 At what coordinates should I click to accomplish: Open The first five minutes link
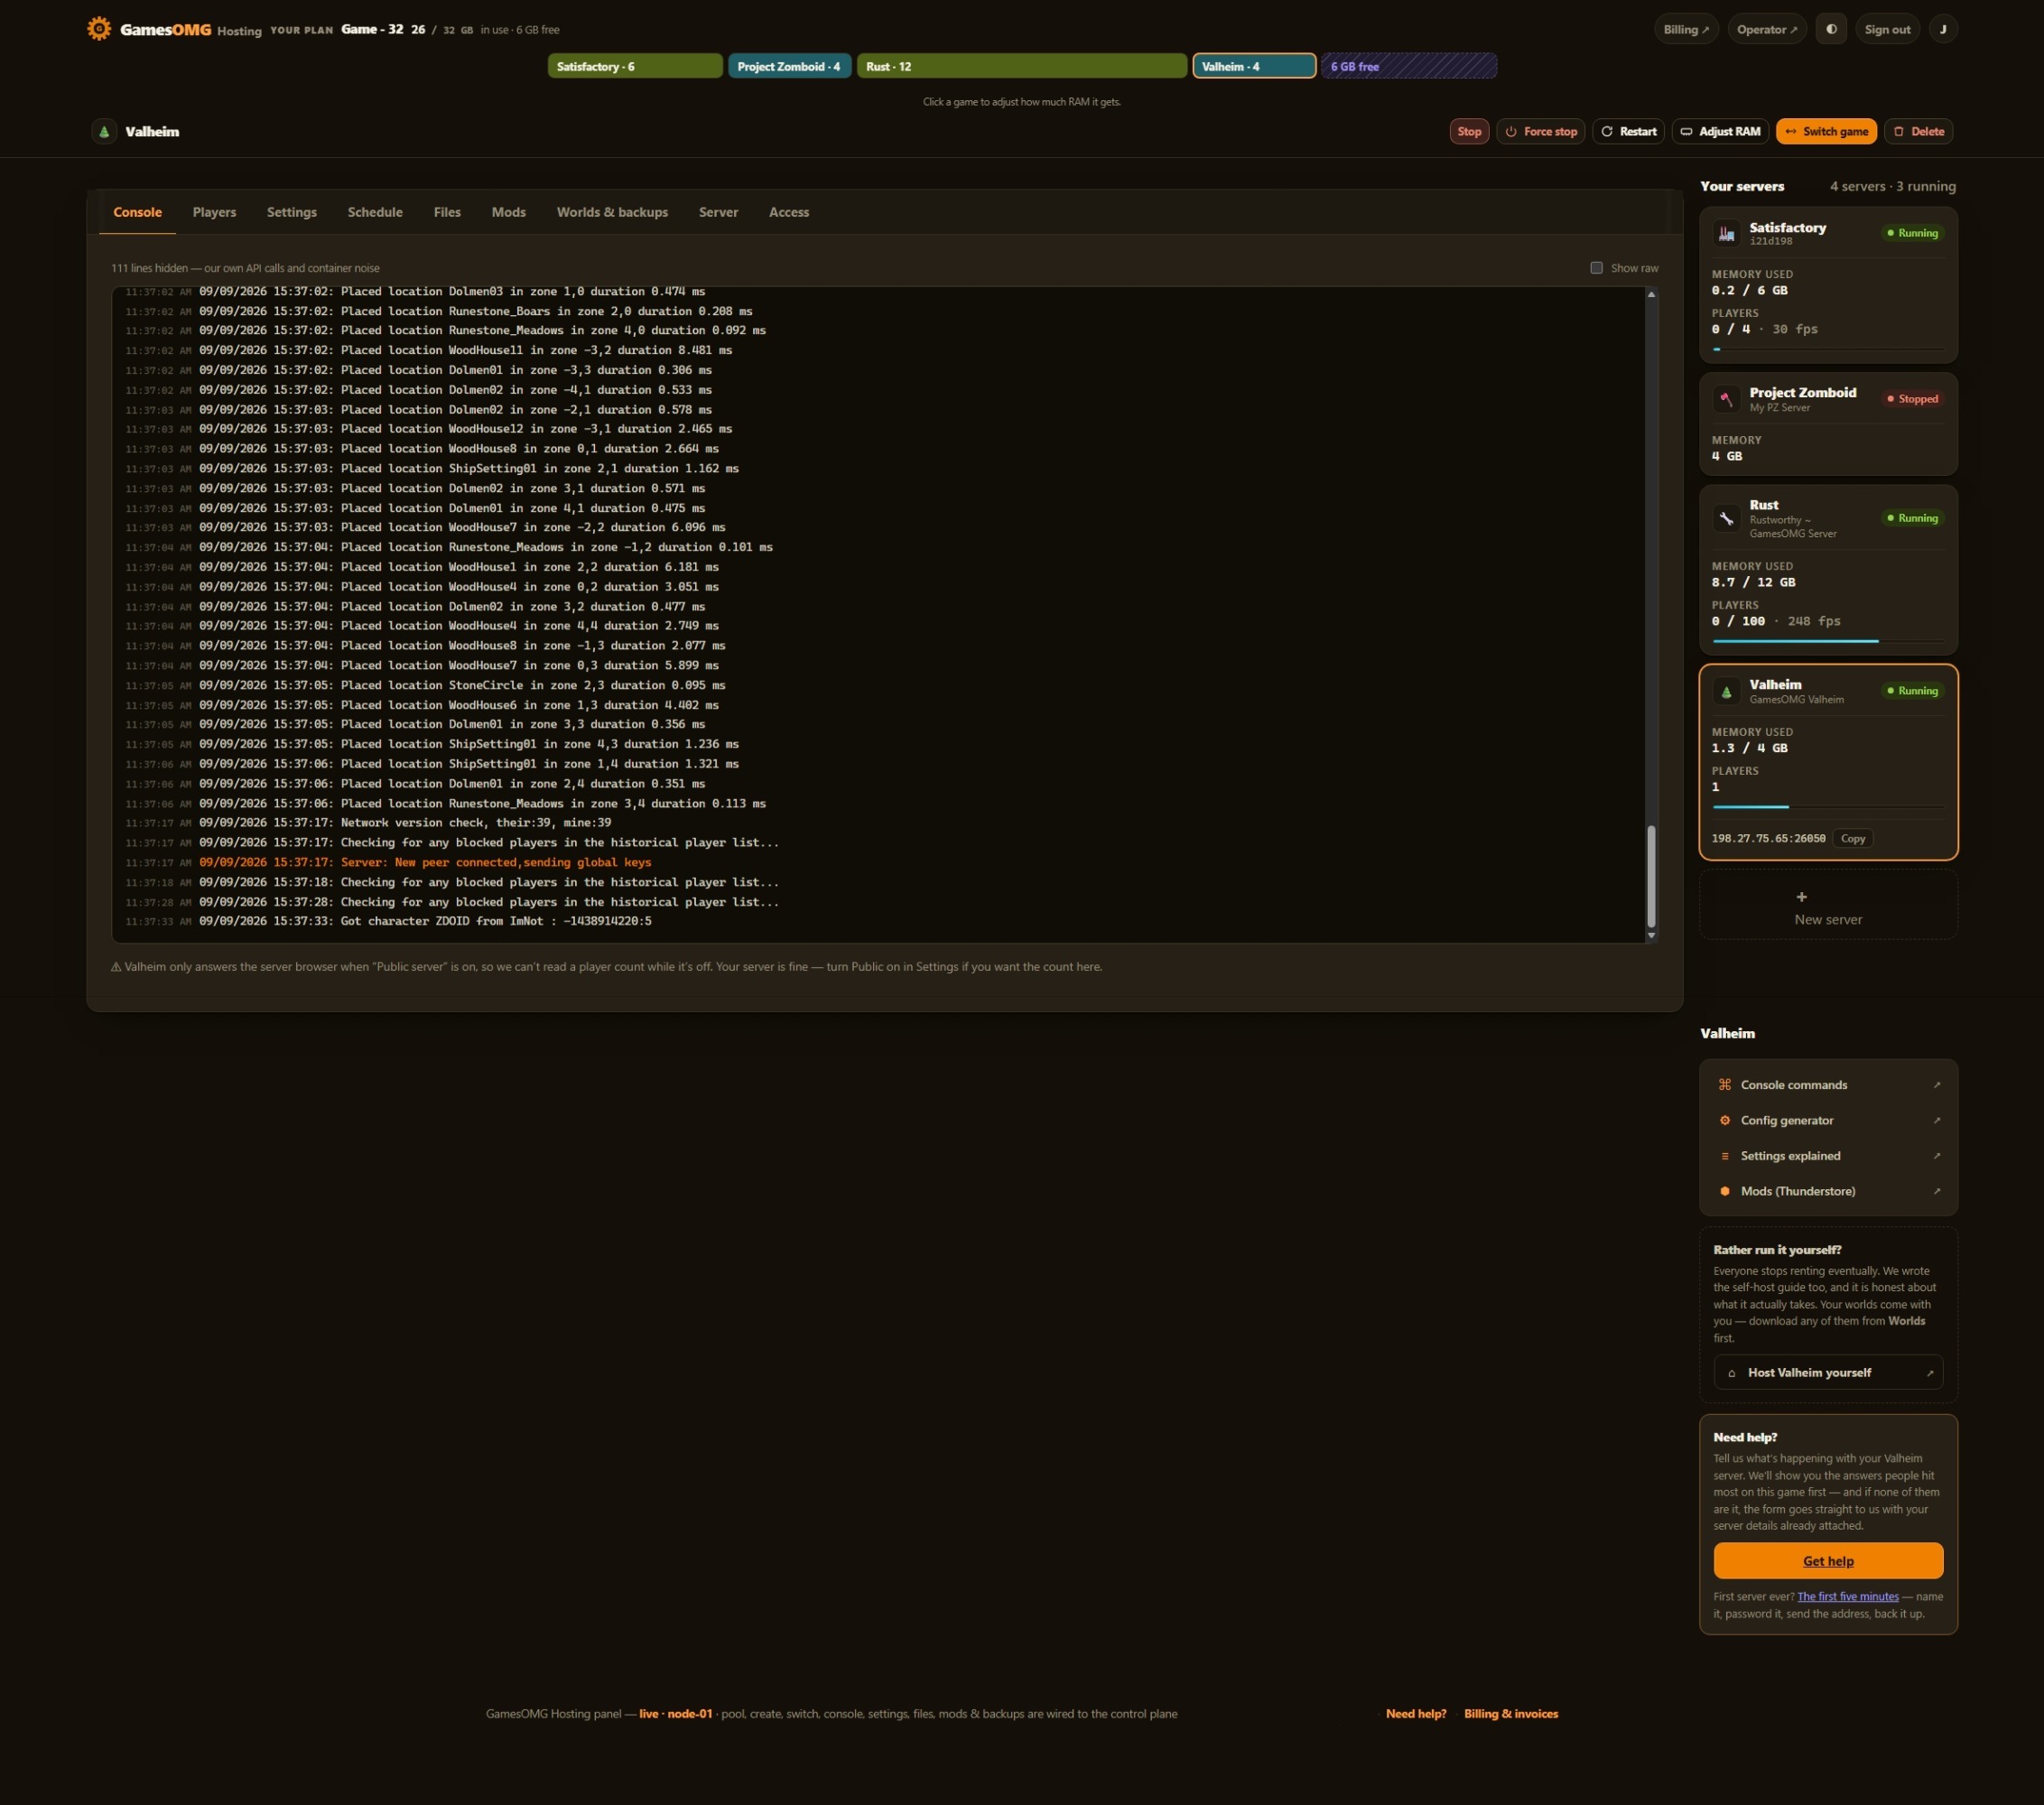1847,1597
